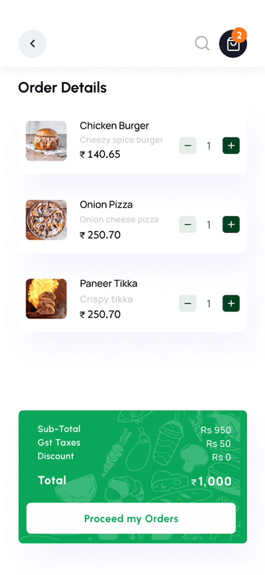This screenshot has width=265, height=575.
Task: Decrease Chicken Burger quantity with minus
Action: click(188, 146)
